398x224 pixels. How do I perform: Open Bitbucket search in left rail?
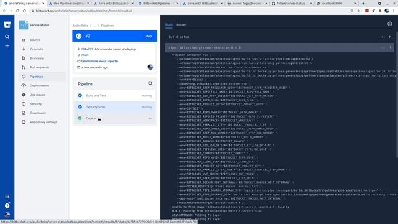coord(7,37)
